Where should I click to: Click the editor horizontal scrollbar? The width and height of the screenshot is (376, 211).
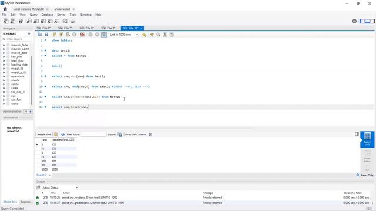click(147, 128)
